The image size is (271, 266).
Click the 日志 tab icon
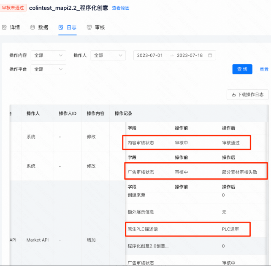[61, 27]
